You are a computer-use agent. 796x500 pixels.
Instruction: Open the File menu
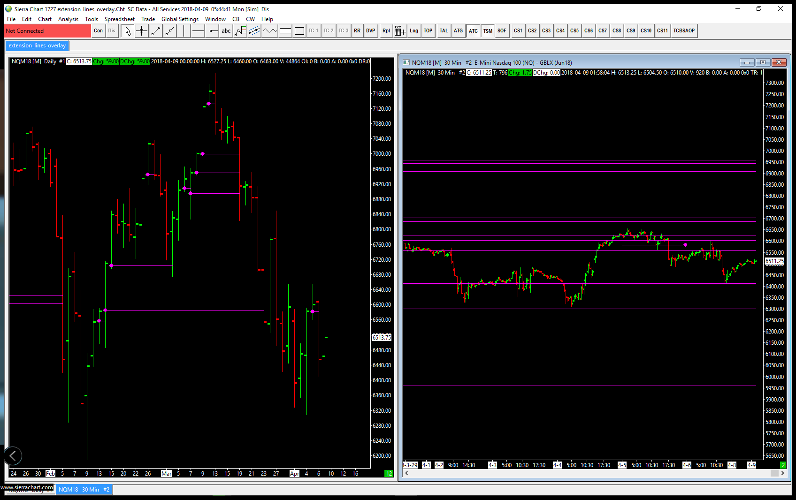point(11,19)
